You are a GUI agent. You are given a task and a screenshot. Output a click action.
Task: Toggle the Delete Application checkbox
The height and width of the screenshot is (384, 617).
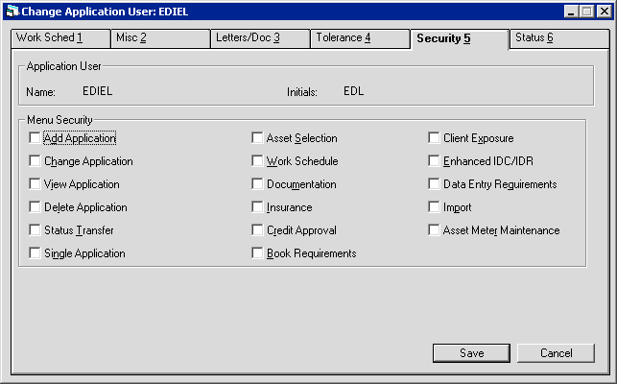click(x=35, y=207)
